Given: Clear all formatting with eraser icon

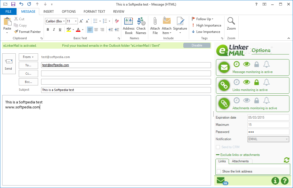Looking at the screenshot, I should [x=117, y=21].
